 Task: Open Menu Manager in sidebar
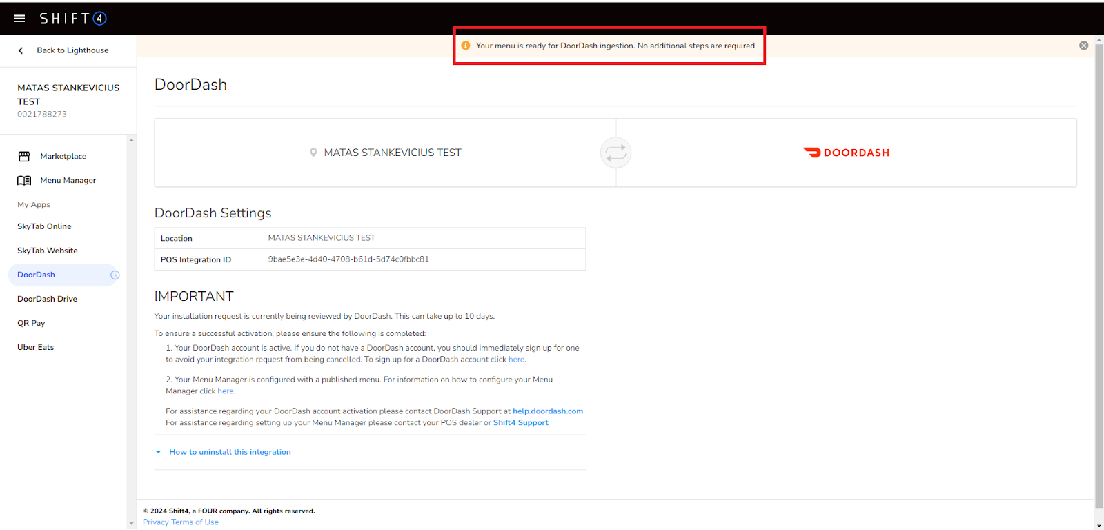pyautogui.click(x=68, y=181)
